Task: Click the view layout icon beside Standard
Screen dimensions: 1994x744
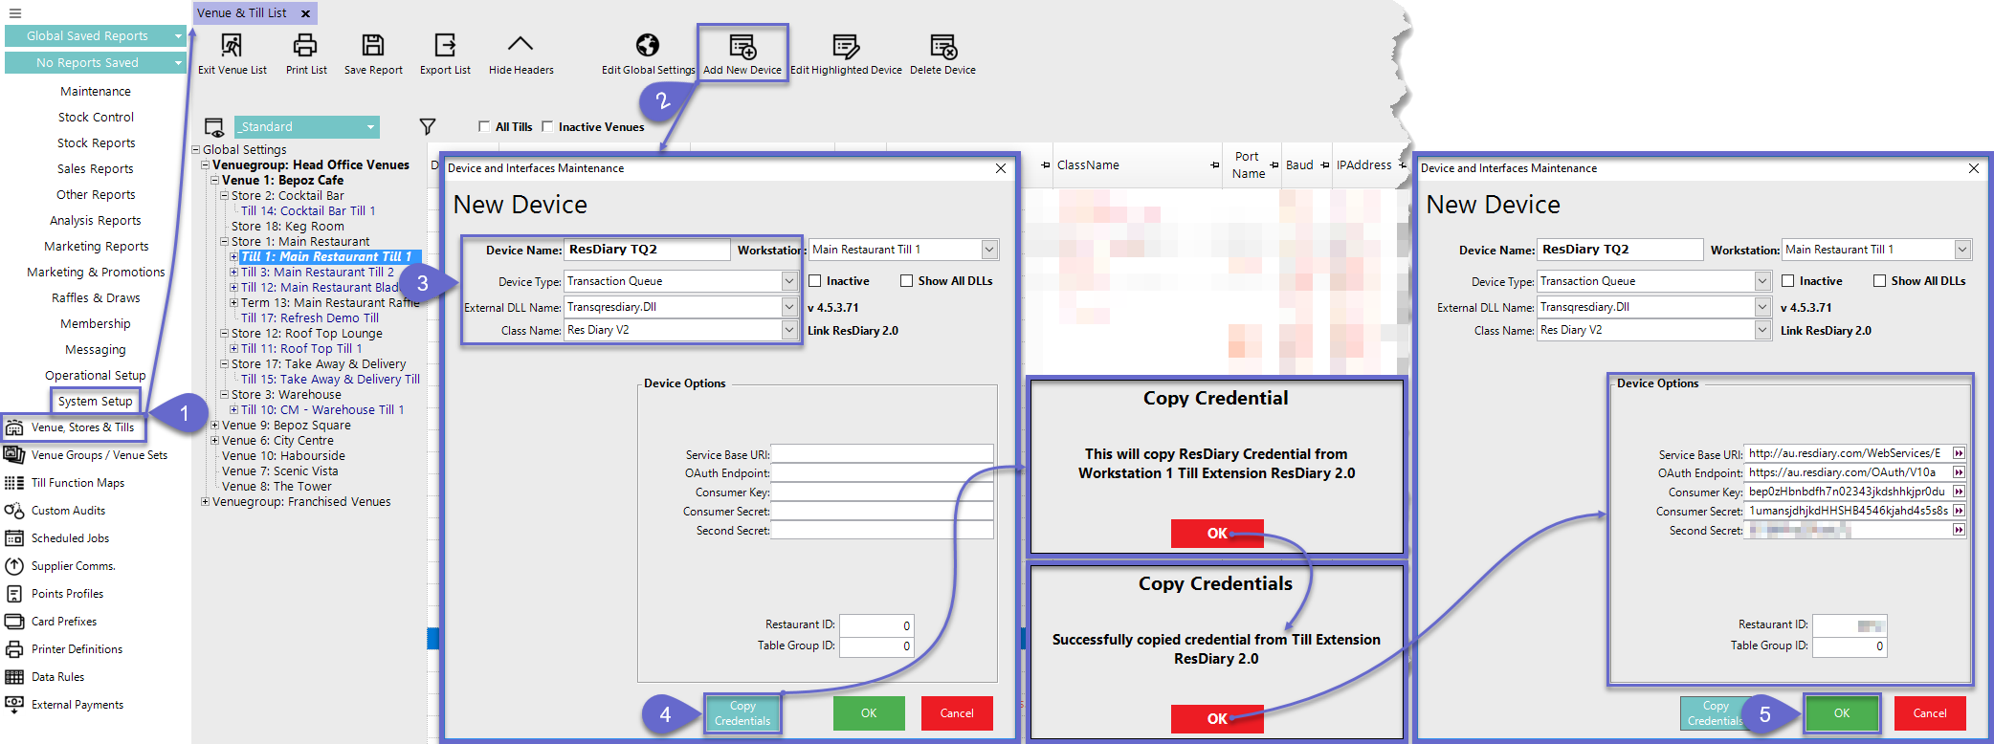Action: [x=214, y=127]
